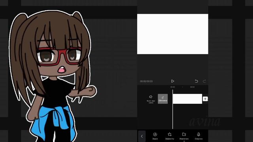This screenshot has height=142, width=253.
Task: Redo the undone edit
Action: click(204, 81)
